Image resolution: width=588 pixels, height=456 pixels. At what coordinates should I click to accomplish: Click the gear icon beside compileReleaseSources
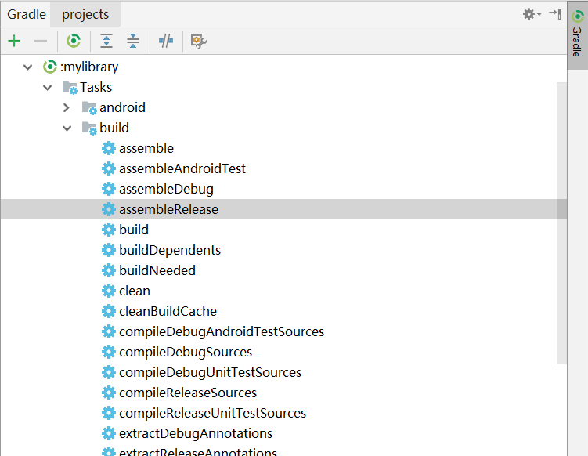(x=109, y=393)
